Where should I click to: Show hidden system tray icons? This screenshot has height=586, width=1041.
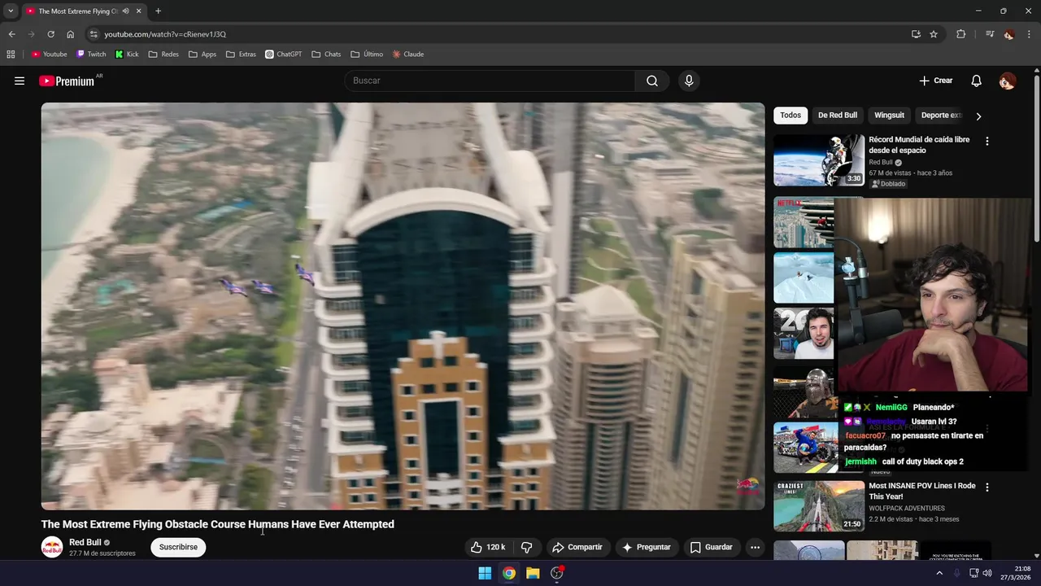pos(939,573)
